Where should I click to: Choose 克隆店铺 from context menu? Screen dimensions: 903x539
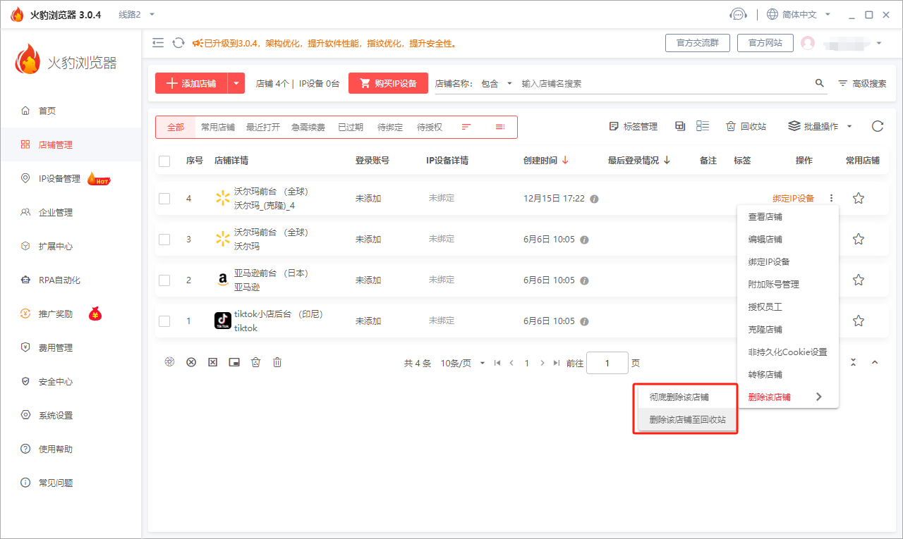tap(765, 330)
